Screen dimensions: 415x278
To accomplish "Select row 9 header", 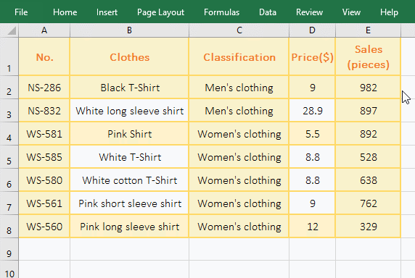I will point(9,249).
